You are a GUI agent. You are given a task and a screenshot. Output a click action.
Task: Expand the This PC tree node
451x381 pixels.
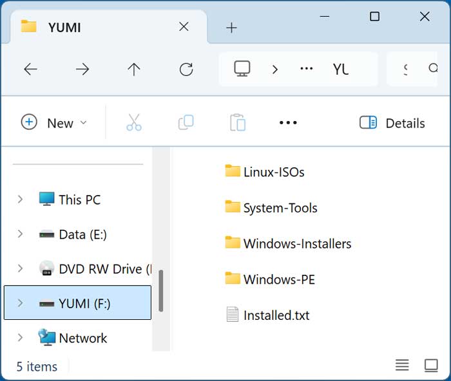pos(20,199)
